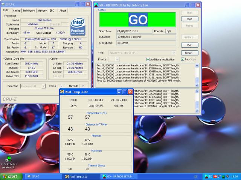Viewport: 241px width, 180px height.
Task: Close the CPU-Z window
Action: (88, 4)
